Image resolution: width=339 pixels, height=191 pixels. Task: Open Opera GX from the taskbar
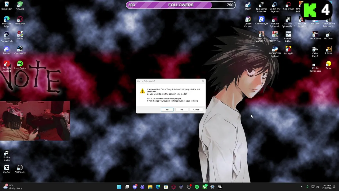[173, 187]
